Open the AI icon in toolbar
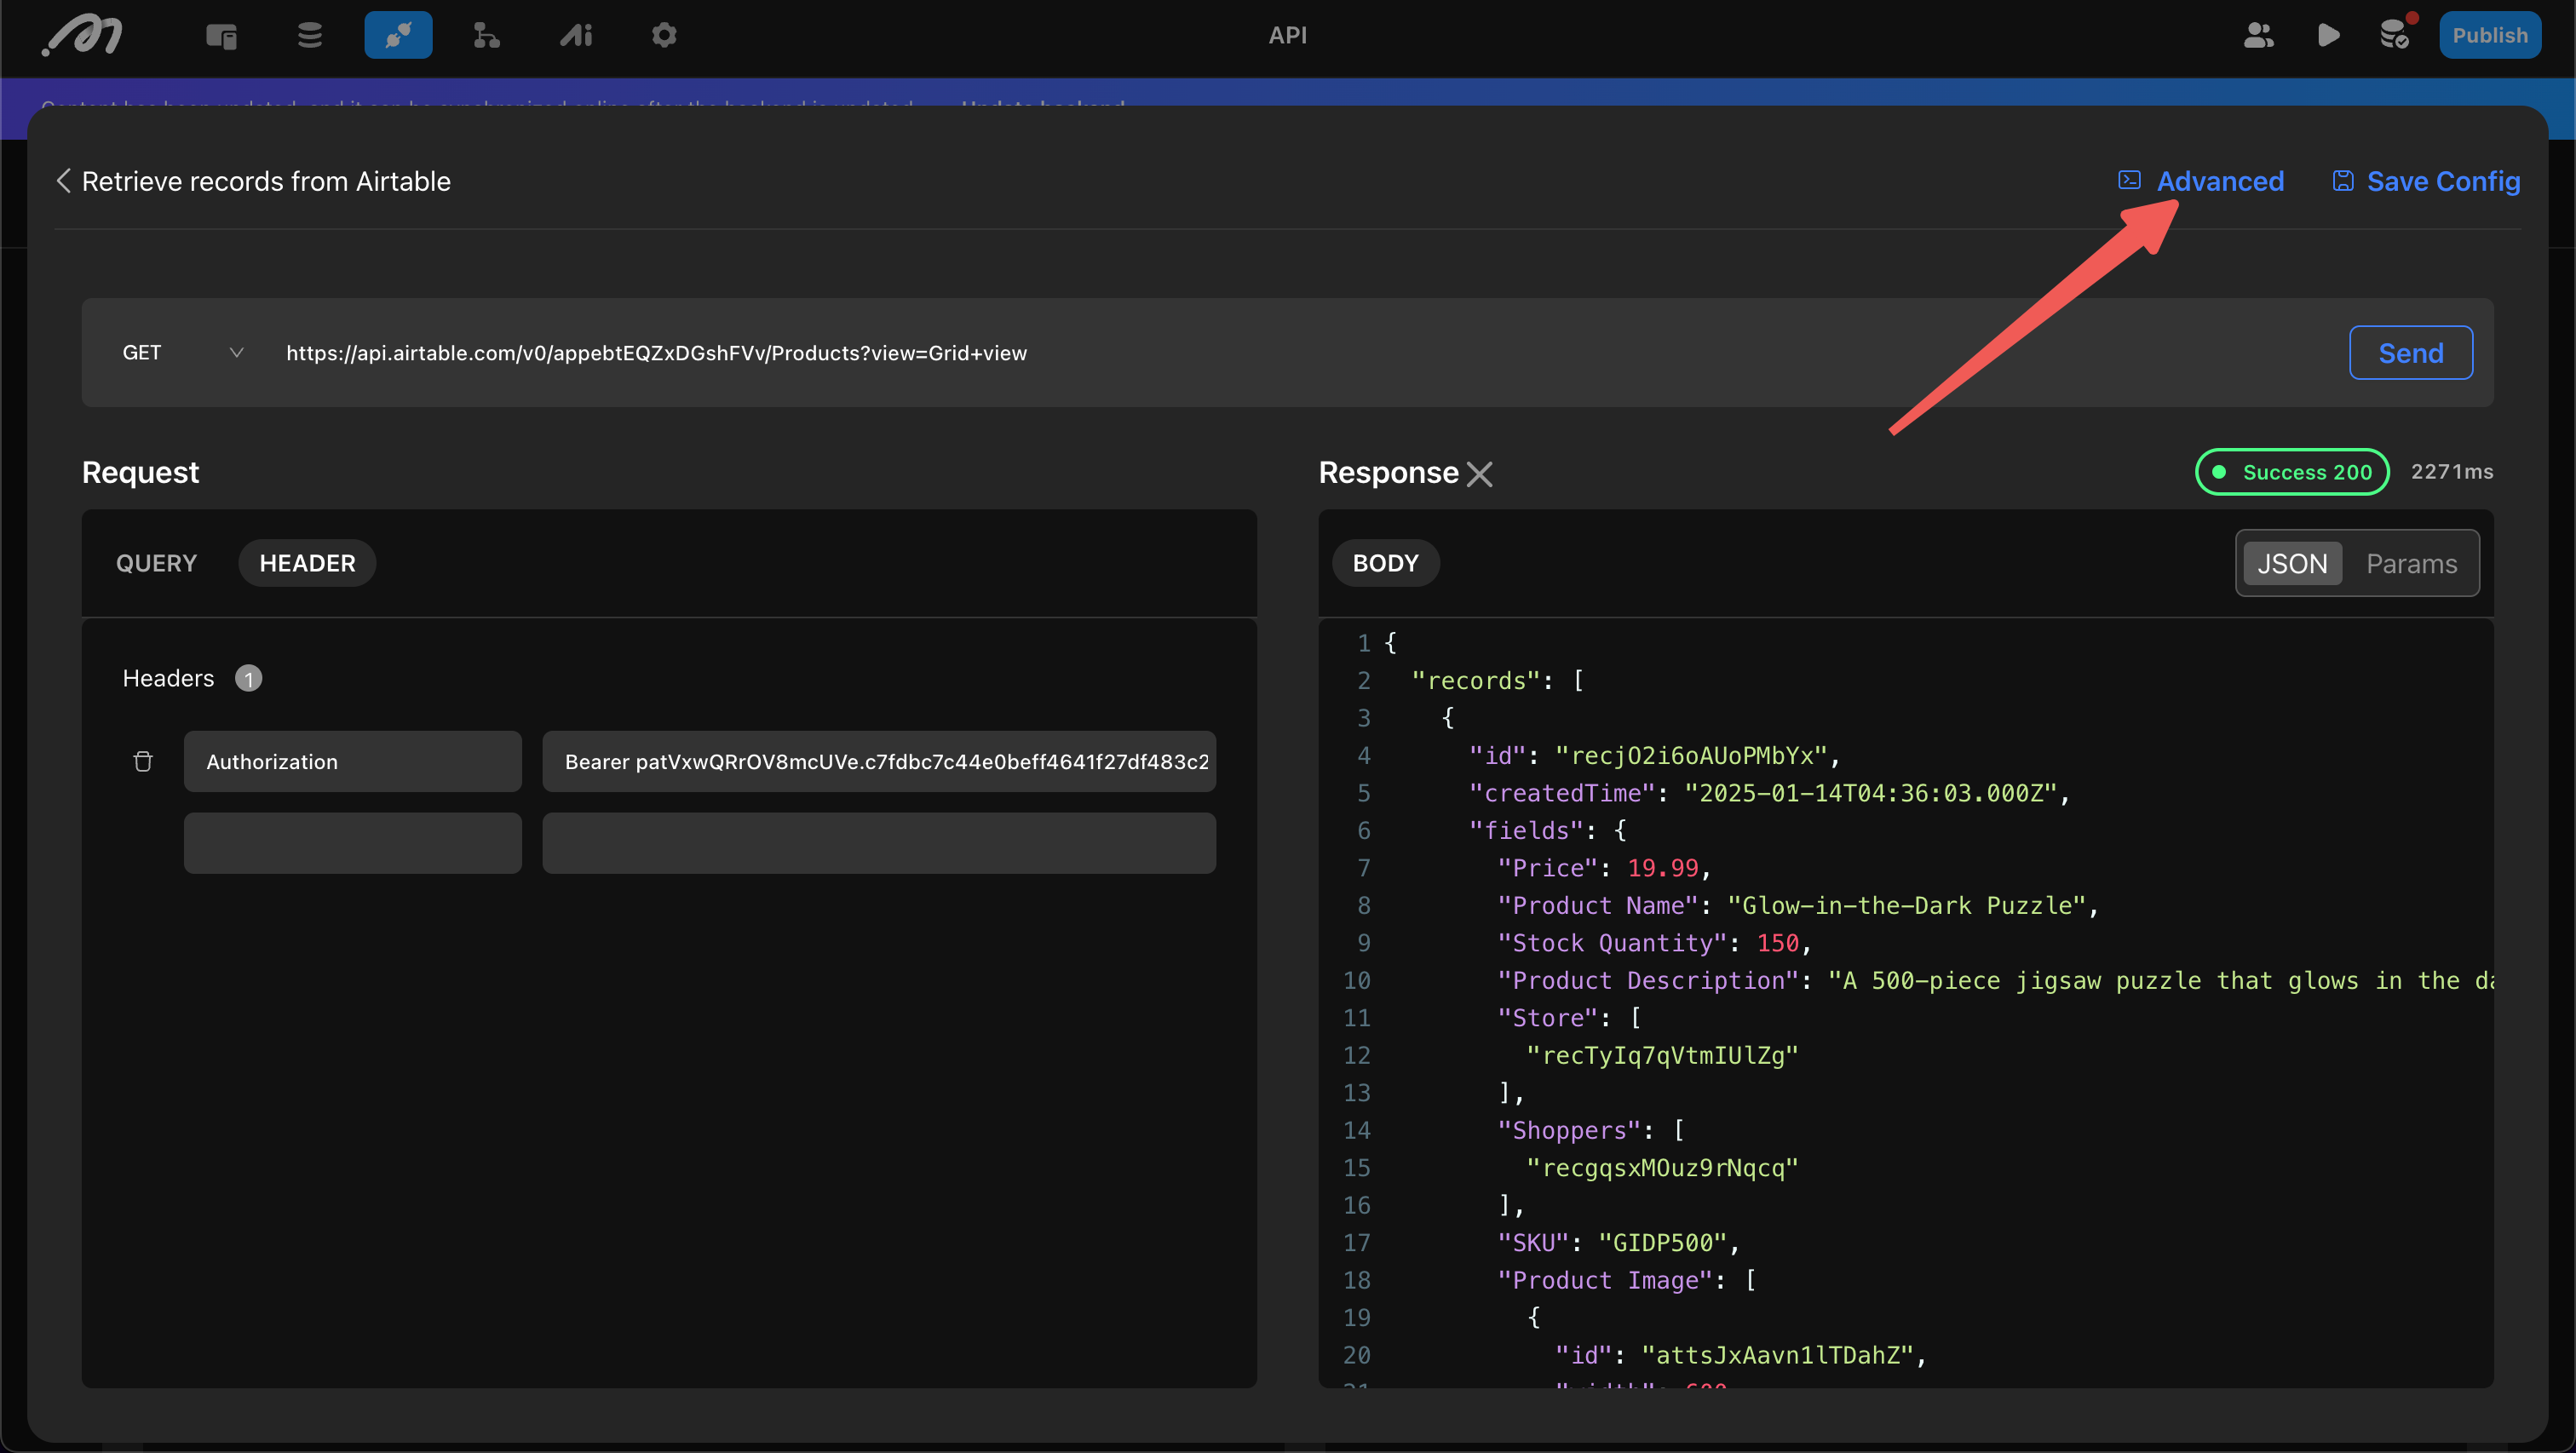The image size is (2576, 1453). [576, 36]
